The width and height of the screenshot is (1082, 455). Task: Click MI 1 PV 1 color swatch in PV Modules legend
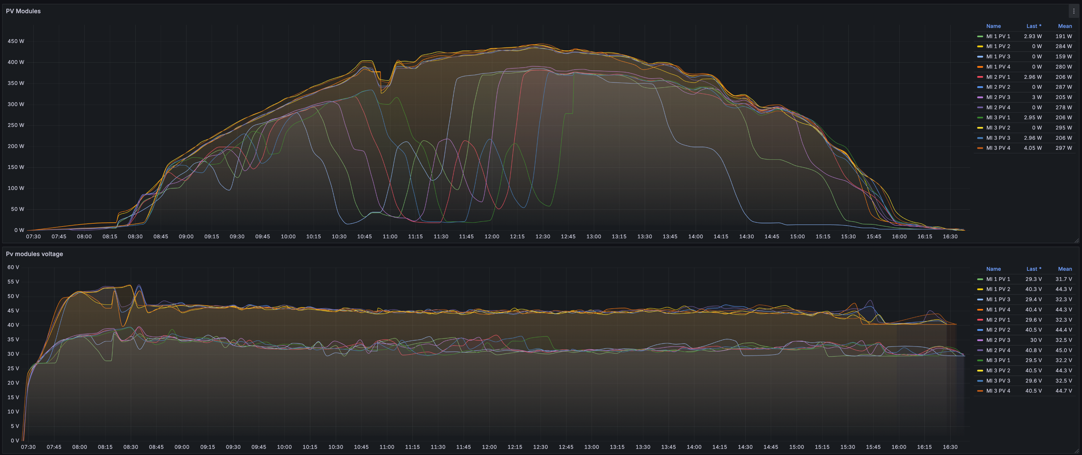point(980,37)
